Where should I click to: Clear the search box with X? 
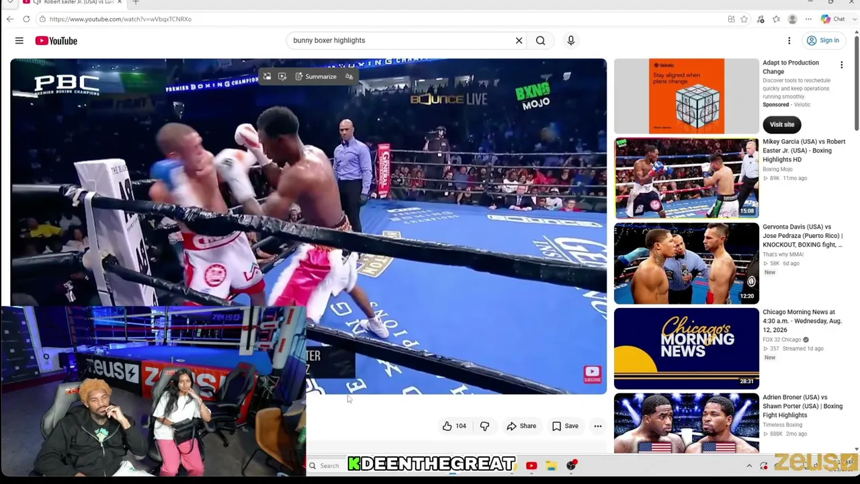519,40
